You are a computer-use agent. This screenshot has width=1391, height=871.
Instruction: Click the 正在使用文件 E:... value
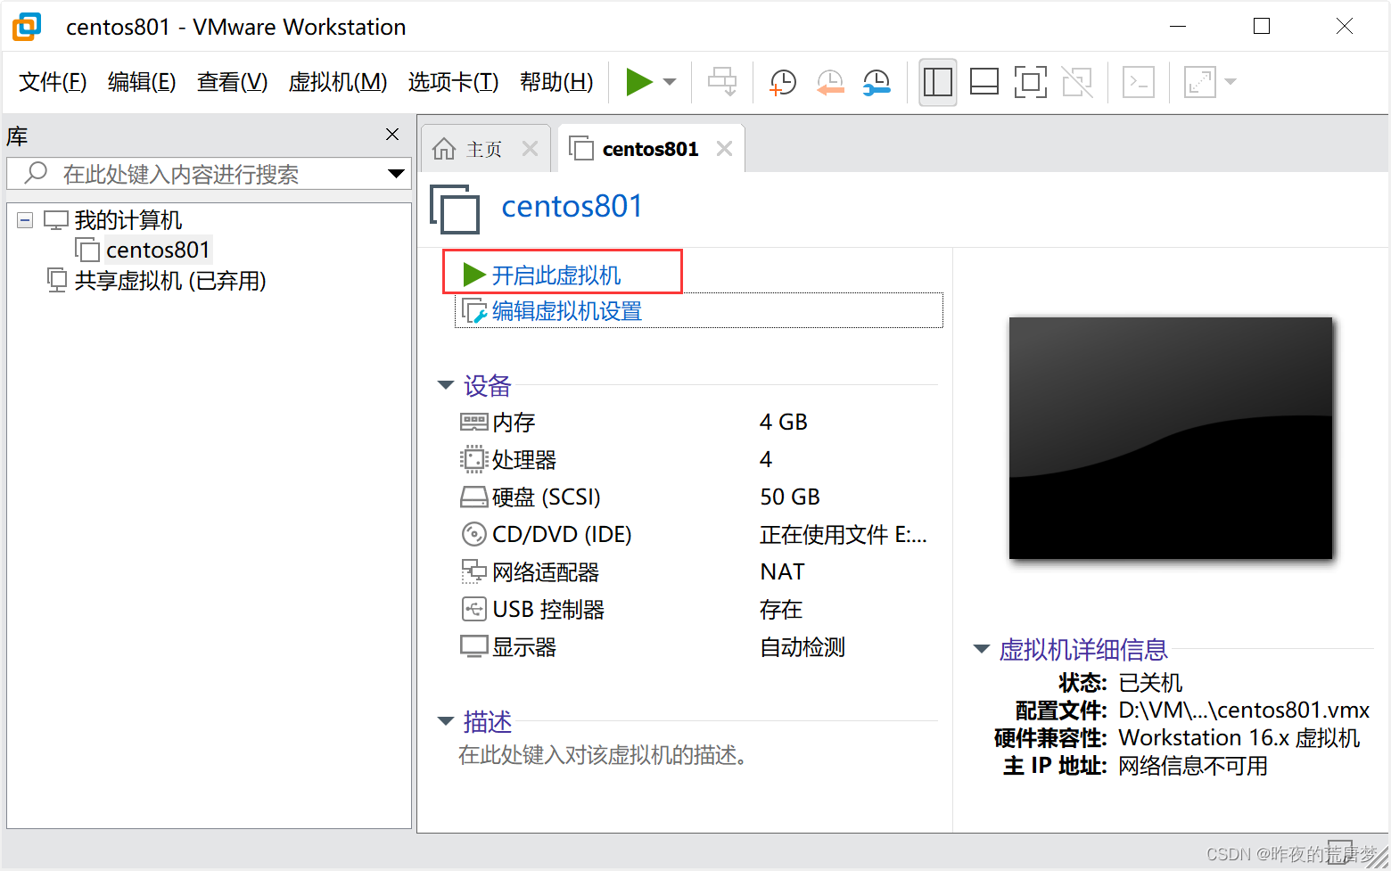coord(844,534)
